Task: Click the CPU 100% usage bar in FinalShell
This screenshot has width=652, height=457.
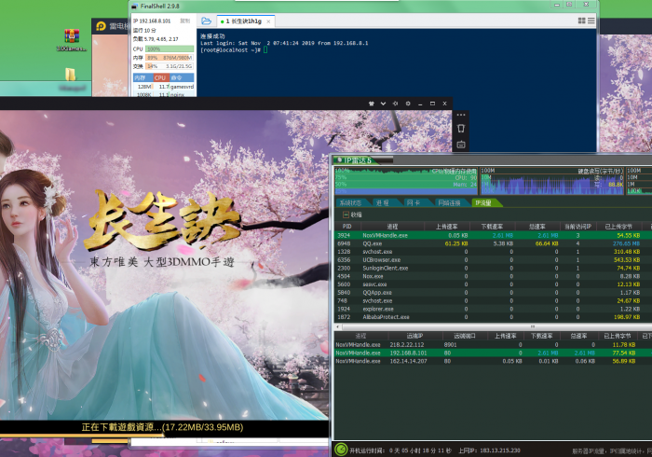Action: 170,49
